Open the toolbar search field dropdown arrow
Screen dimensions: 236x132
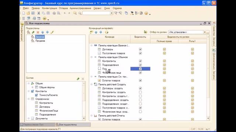pyautogui.click(x=111, y=13)
